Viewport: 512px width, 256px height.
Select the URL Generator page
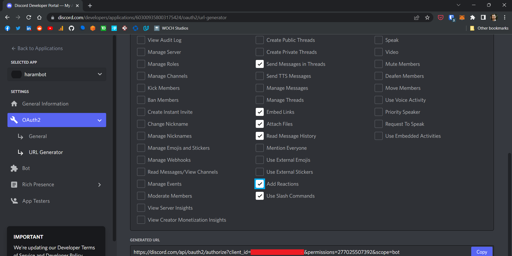pyautogui.click(x=46, y=152)
